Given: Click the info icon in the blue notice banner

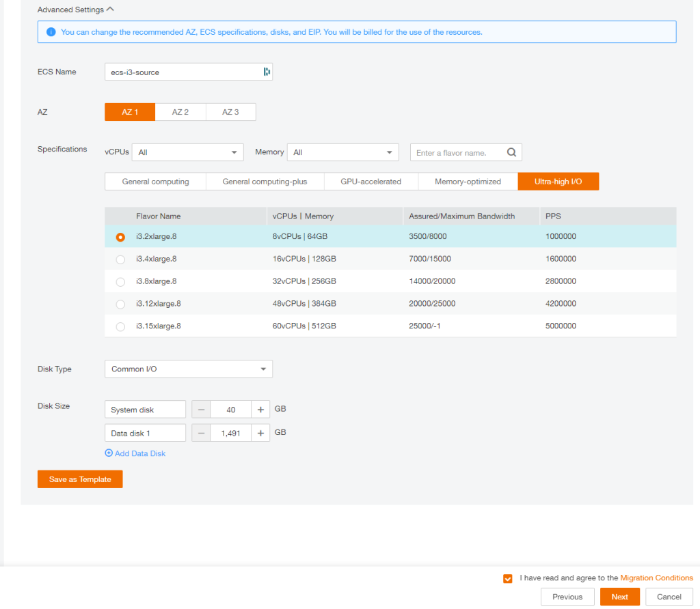Looking at the screenshot, I should 51,31.
